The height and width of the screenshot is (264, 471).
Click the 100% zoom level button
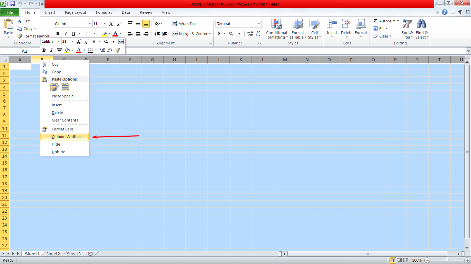(417, 260)
